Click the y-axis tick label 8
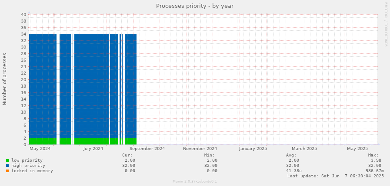390x186 pixels. pyautogui.click(x=25, y=118)
